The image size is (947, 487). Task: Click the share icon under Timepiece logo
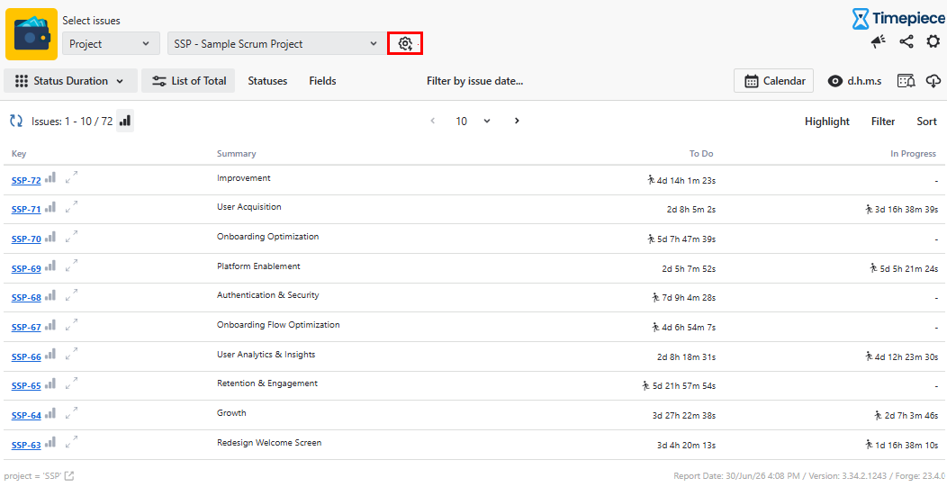point(906,41)
